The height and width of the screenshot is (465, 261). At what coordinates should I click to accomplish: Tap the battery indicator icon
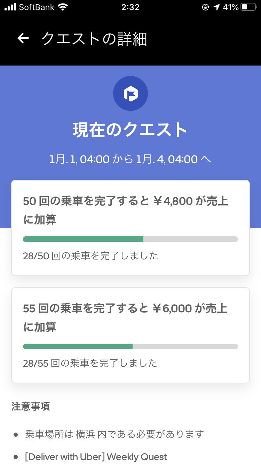[248, 7]
